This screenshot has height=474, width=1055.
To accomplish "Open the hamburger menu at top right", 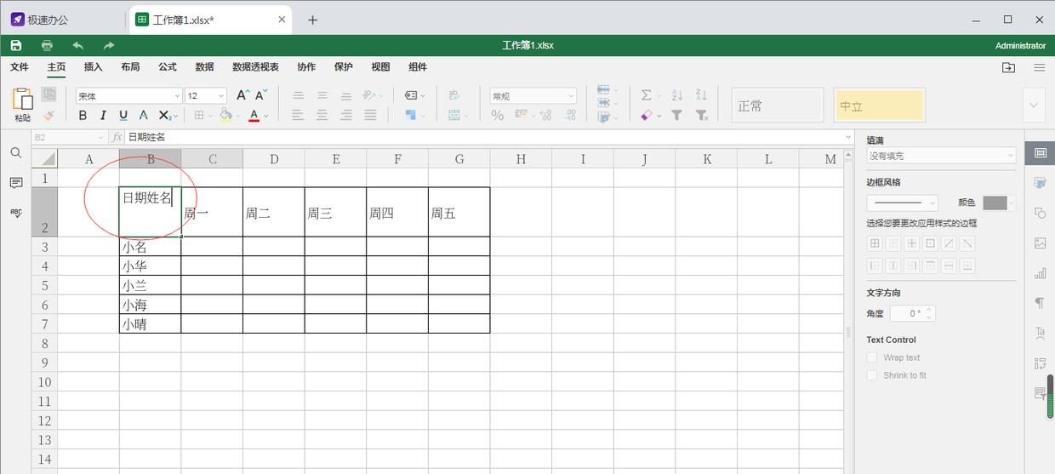I will pos(1040,67).
